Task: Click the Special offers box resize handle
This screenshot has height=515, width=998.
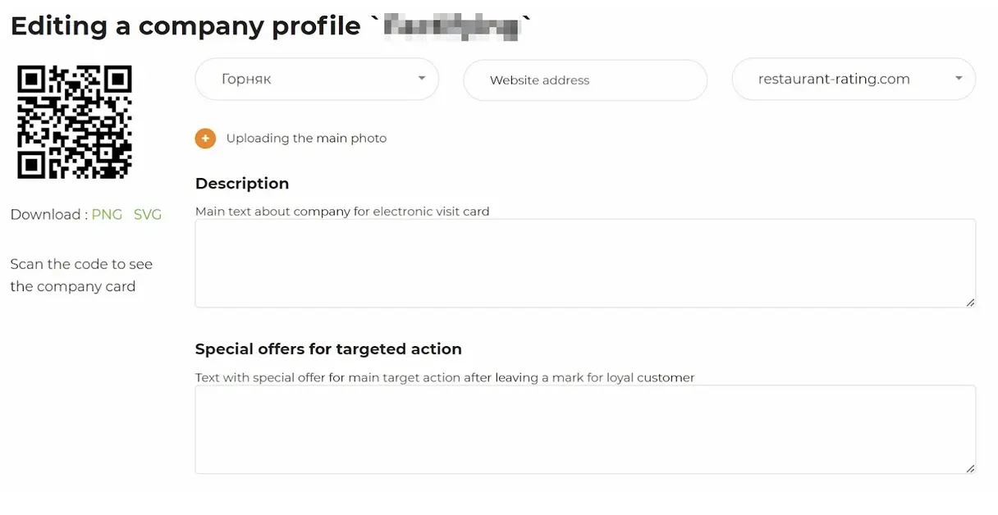Action: click(x=970, y=468)
